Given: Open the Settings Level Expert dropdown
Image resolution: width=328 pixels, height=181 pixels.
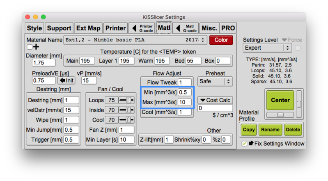Looking at the screenshot, I should click(x=267, y=48).
